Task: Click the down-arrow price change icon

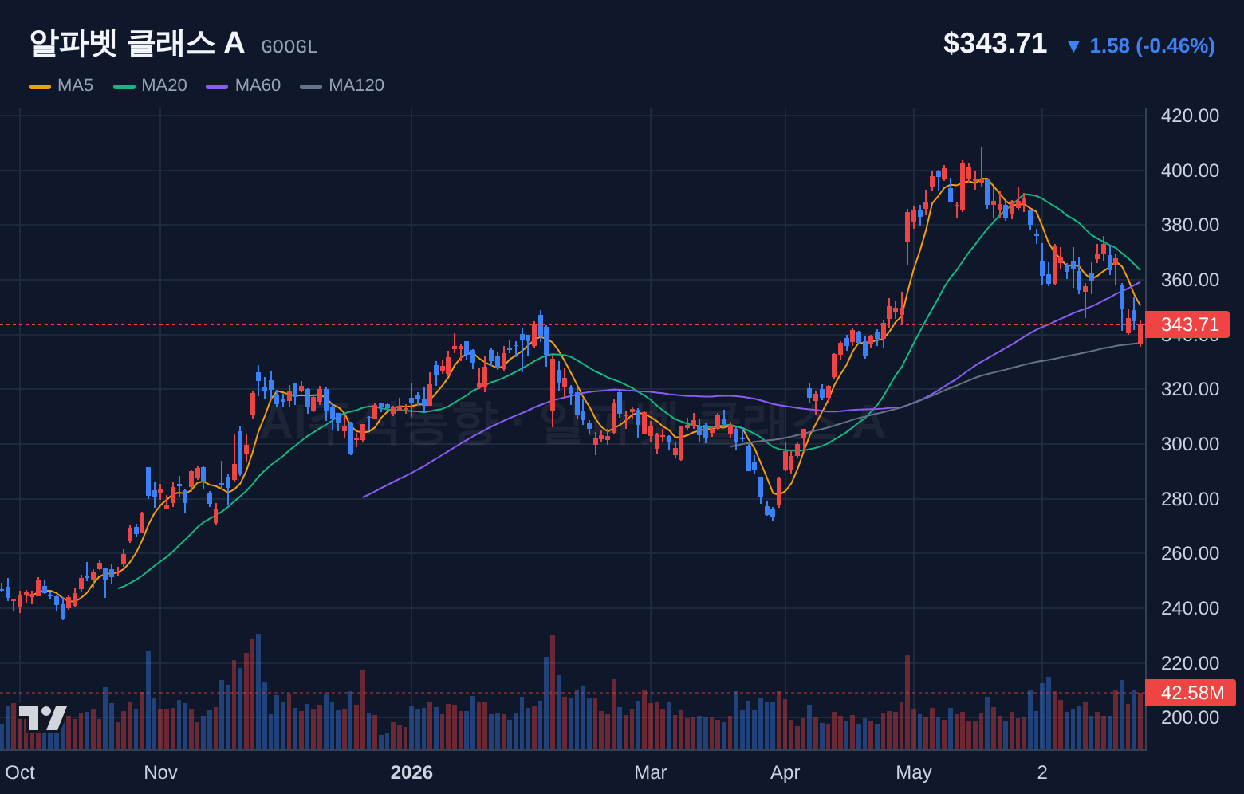Action: coord(1073,46)
